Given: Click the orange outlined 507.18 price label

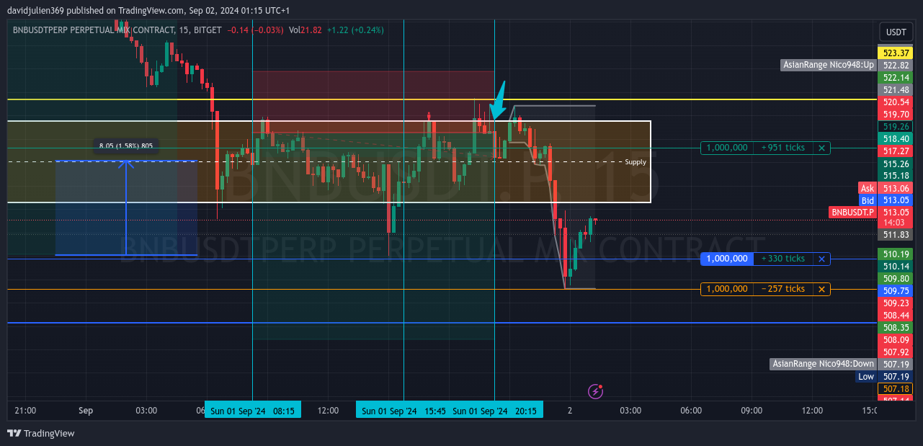Looking at the screenshot, I should pyautogui.click(x=896, y=389).
